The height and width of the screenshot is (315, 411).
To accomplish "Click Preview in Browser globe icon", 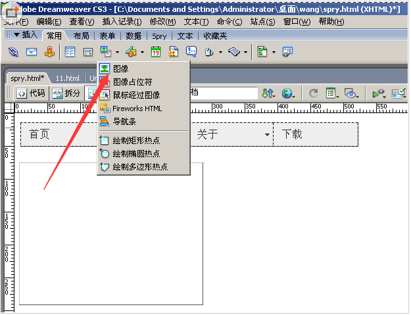I will pyautogui.click(x=288, y=93).
